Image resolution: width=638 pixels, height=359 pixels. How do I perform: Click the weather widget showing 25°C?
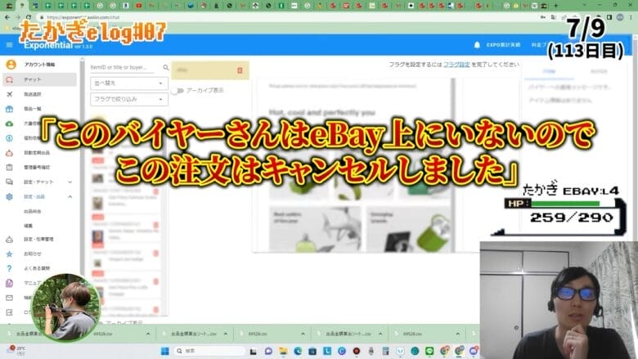17,351
